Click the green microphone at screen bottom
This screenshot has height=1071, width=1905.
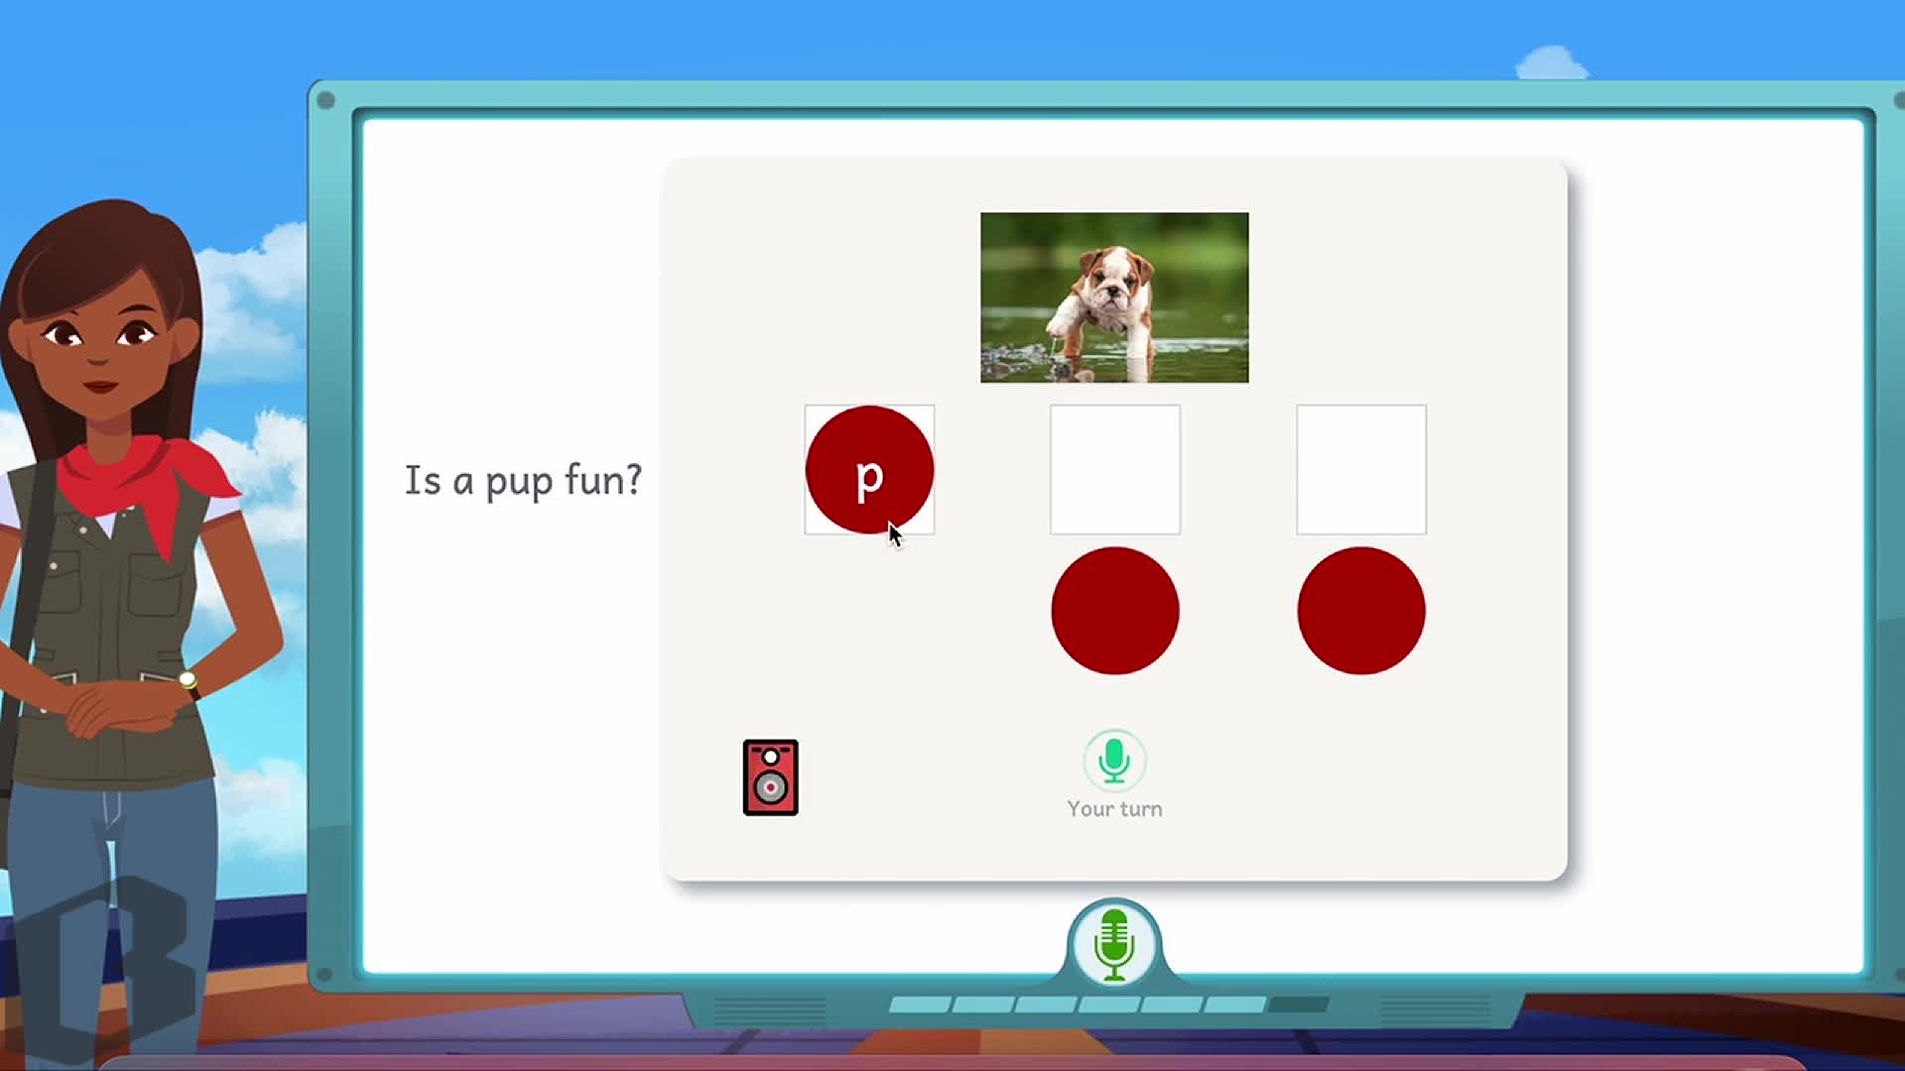(x=1113, y=944)
